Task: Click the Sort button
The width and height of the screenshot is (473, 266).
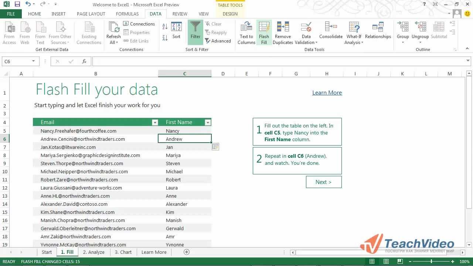Action: click(x=176, y=30)
